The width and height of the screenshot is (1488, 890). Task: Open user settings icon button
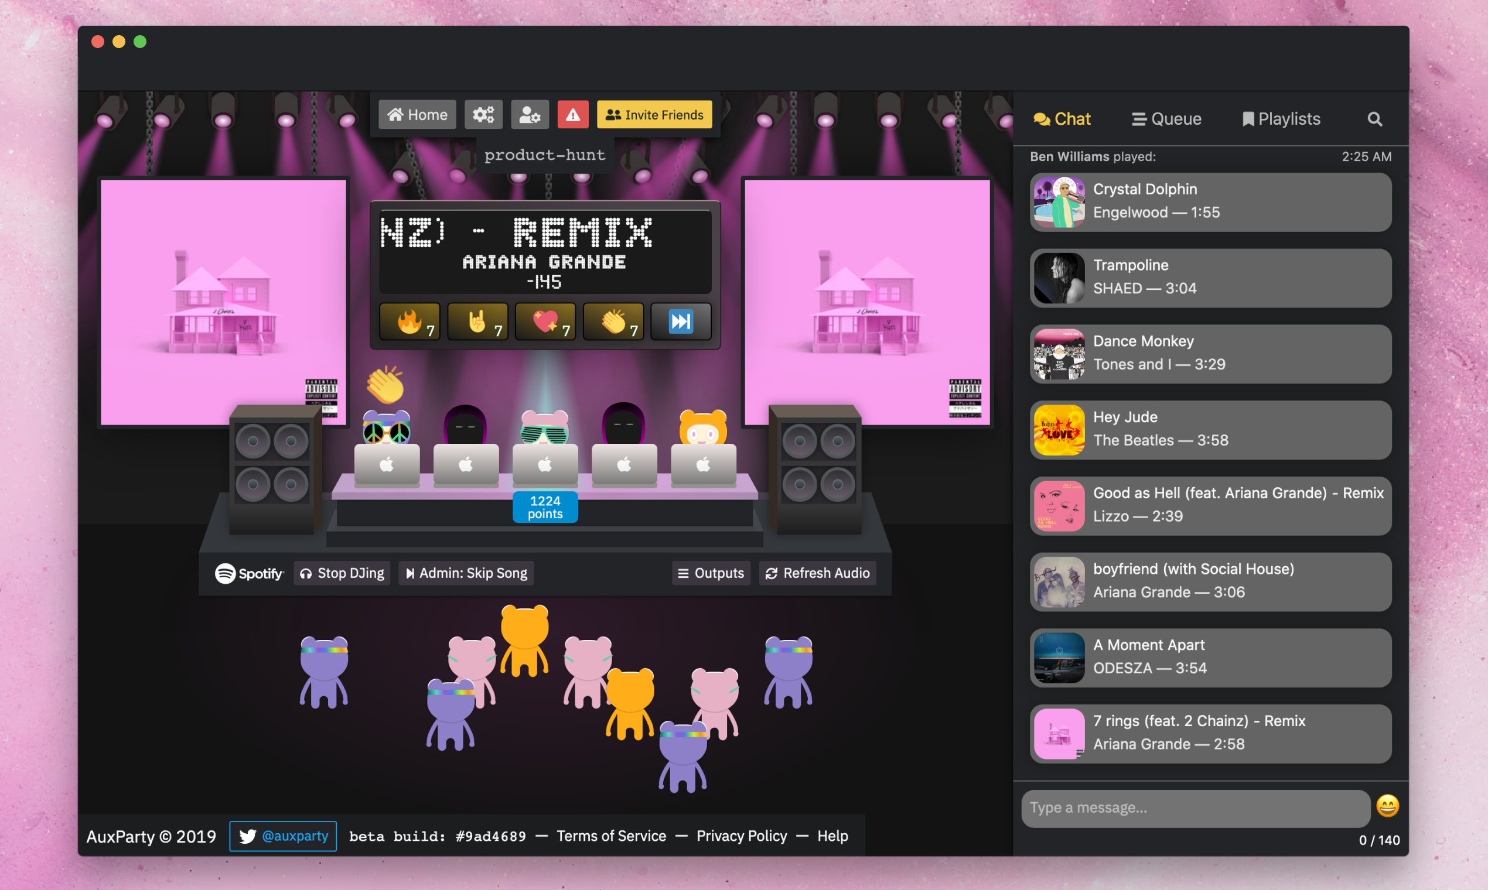[x=530, y=115]
